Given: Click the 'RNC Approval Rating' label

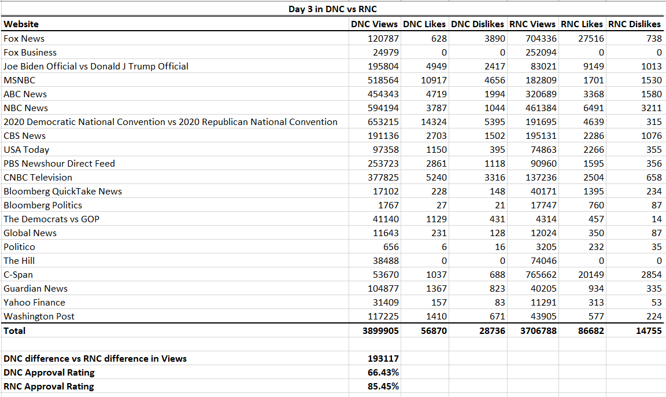Looking at the screenshot, I should (175, 387).
